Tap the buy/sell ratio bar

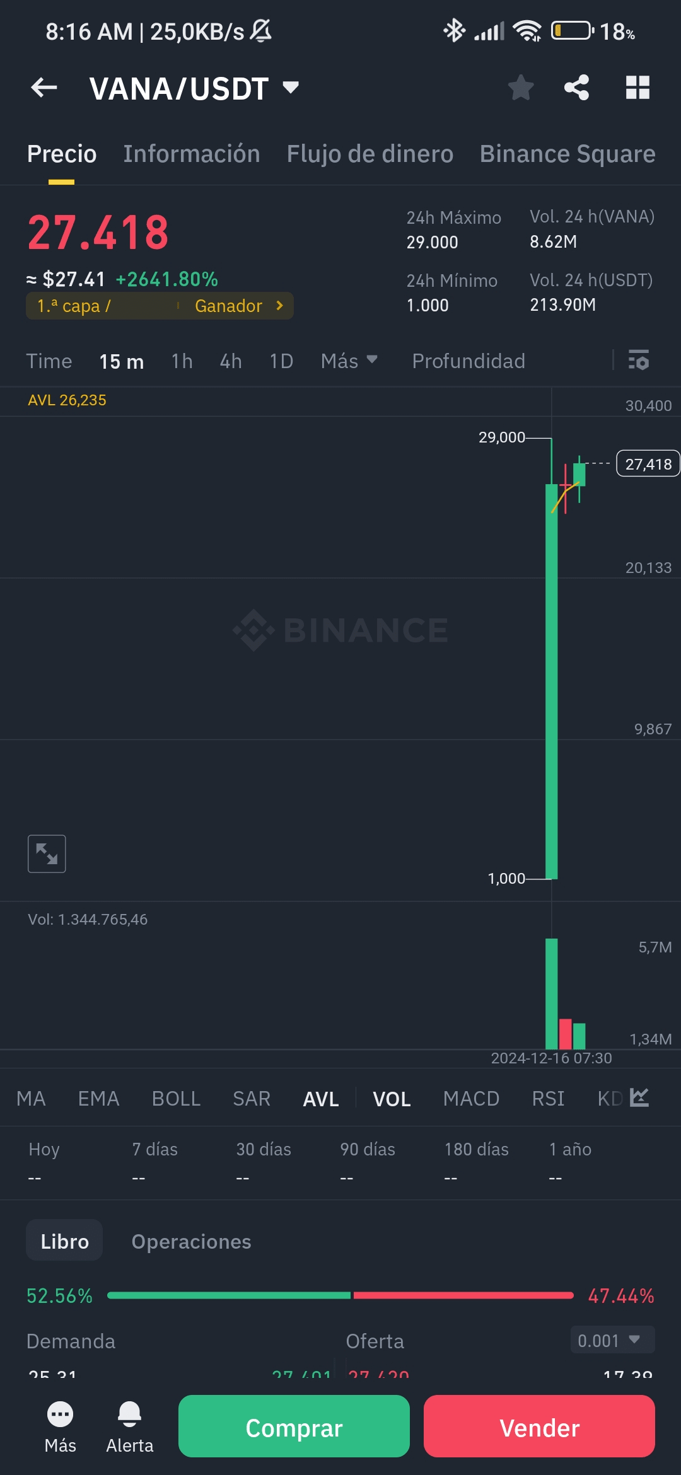[340, 1295]
